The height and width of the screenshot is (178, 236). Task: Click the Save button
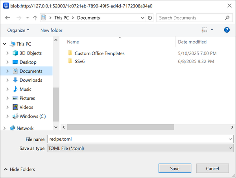coord(175,169)
